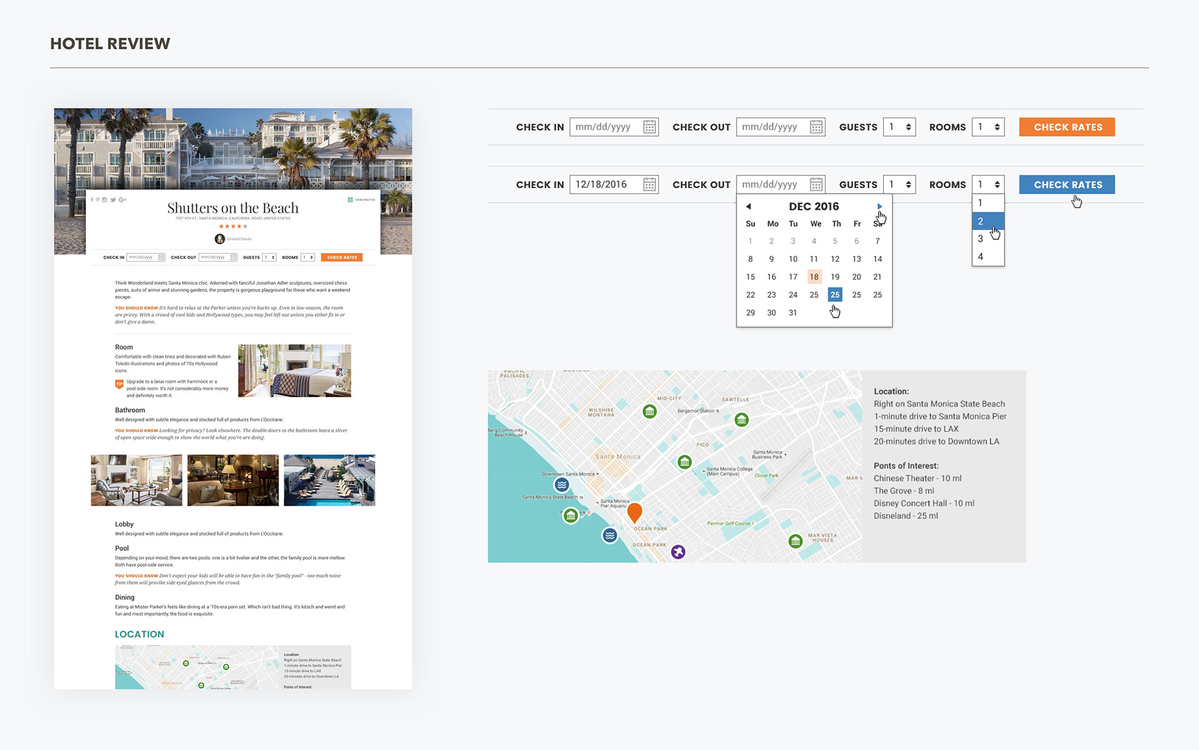Open the dim lobby lounge thumbnail
The height and width of the screenshot is (750, 1199).
click(x=233, y=480)
